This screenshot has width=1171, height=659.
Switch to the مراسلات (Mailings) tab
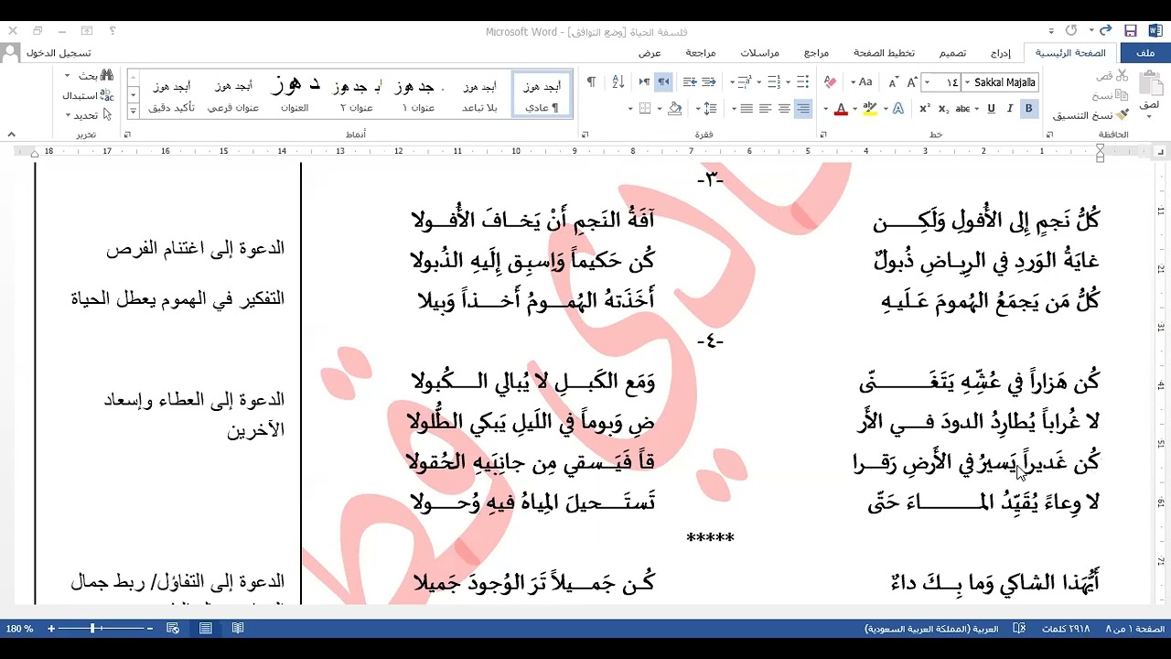[x=760, y=53]
